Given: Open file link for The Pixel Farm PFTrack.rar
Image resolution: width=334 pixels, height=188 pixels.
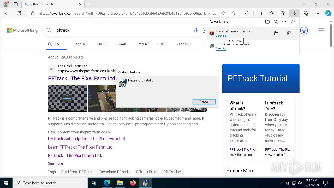Looking at the screenshot, I should tap(221, 36).
